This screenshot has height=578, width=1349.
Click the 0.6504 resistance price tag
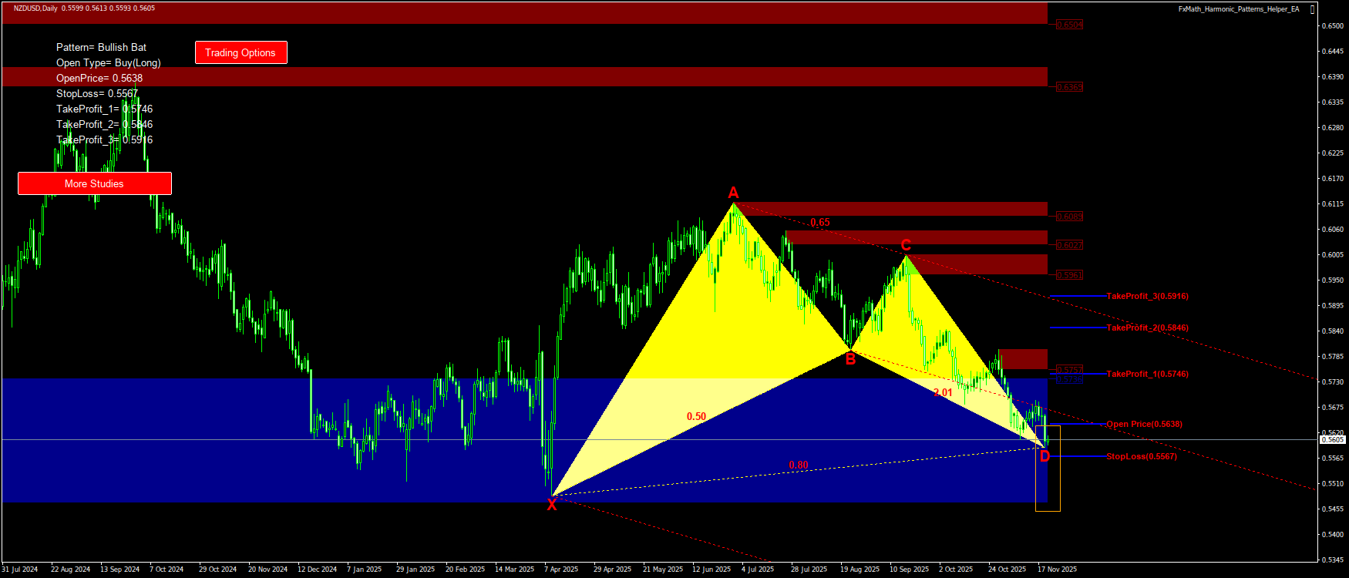tap(1069, 25)
